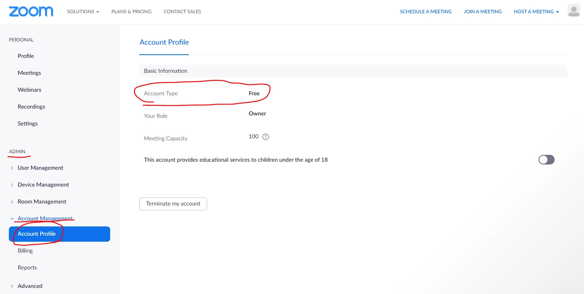Open the user avatar icon
The height and width of the screenshot is (294, 584).
point(574,10)
